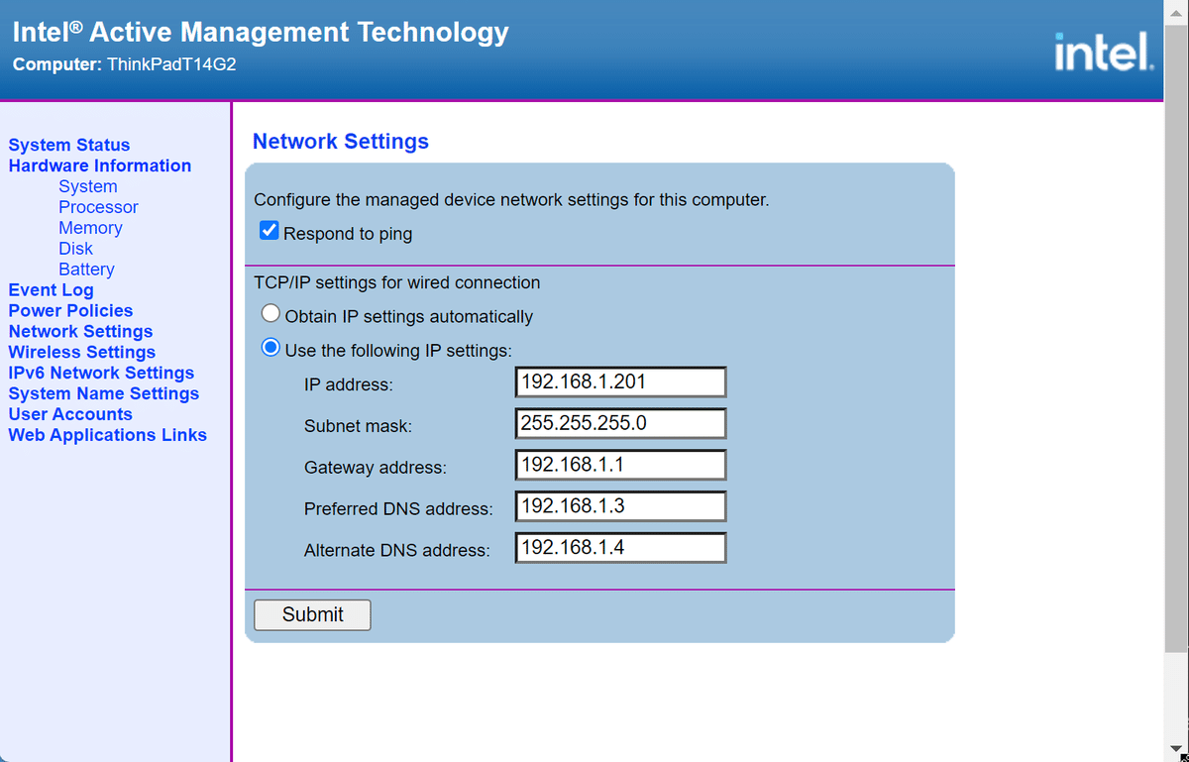Open the Battery information page
This screenshot has height=762, width=1189.
click(x=86, y=270)
